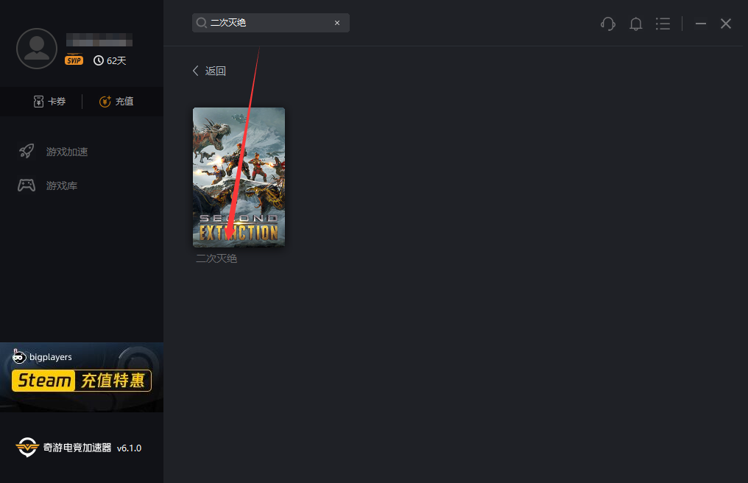Viewport: 748px width, 483px height.
Task: Go back using 返回
Action: coord(209,71)
